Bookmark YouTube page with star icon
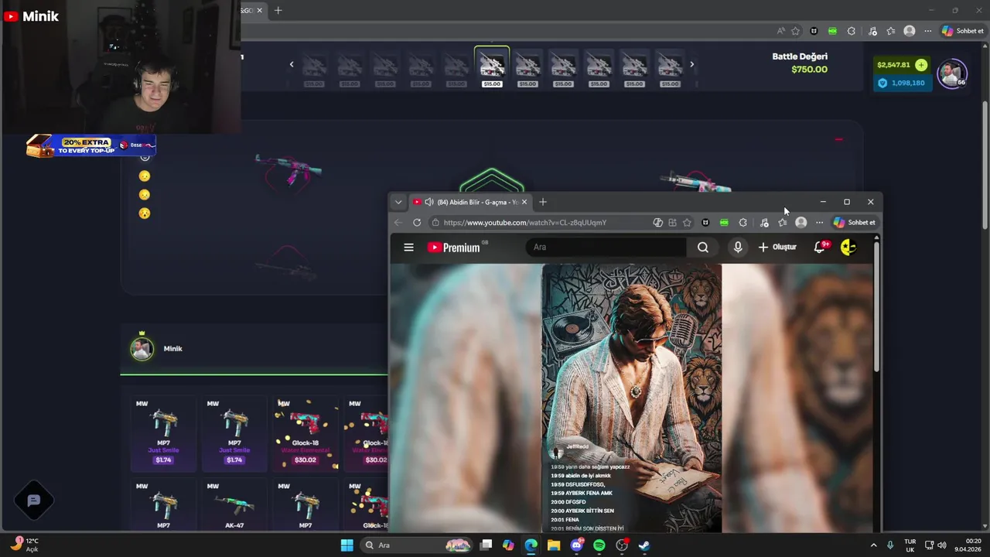This screenshot has width=990, height=557. [687, 223]
